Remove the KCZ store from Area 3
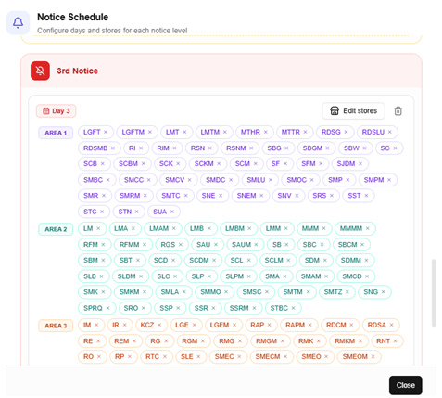Screen dimensions: 442x398 (x=159, y=325)
